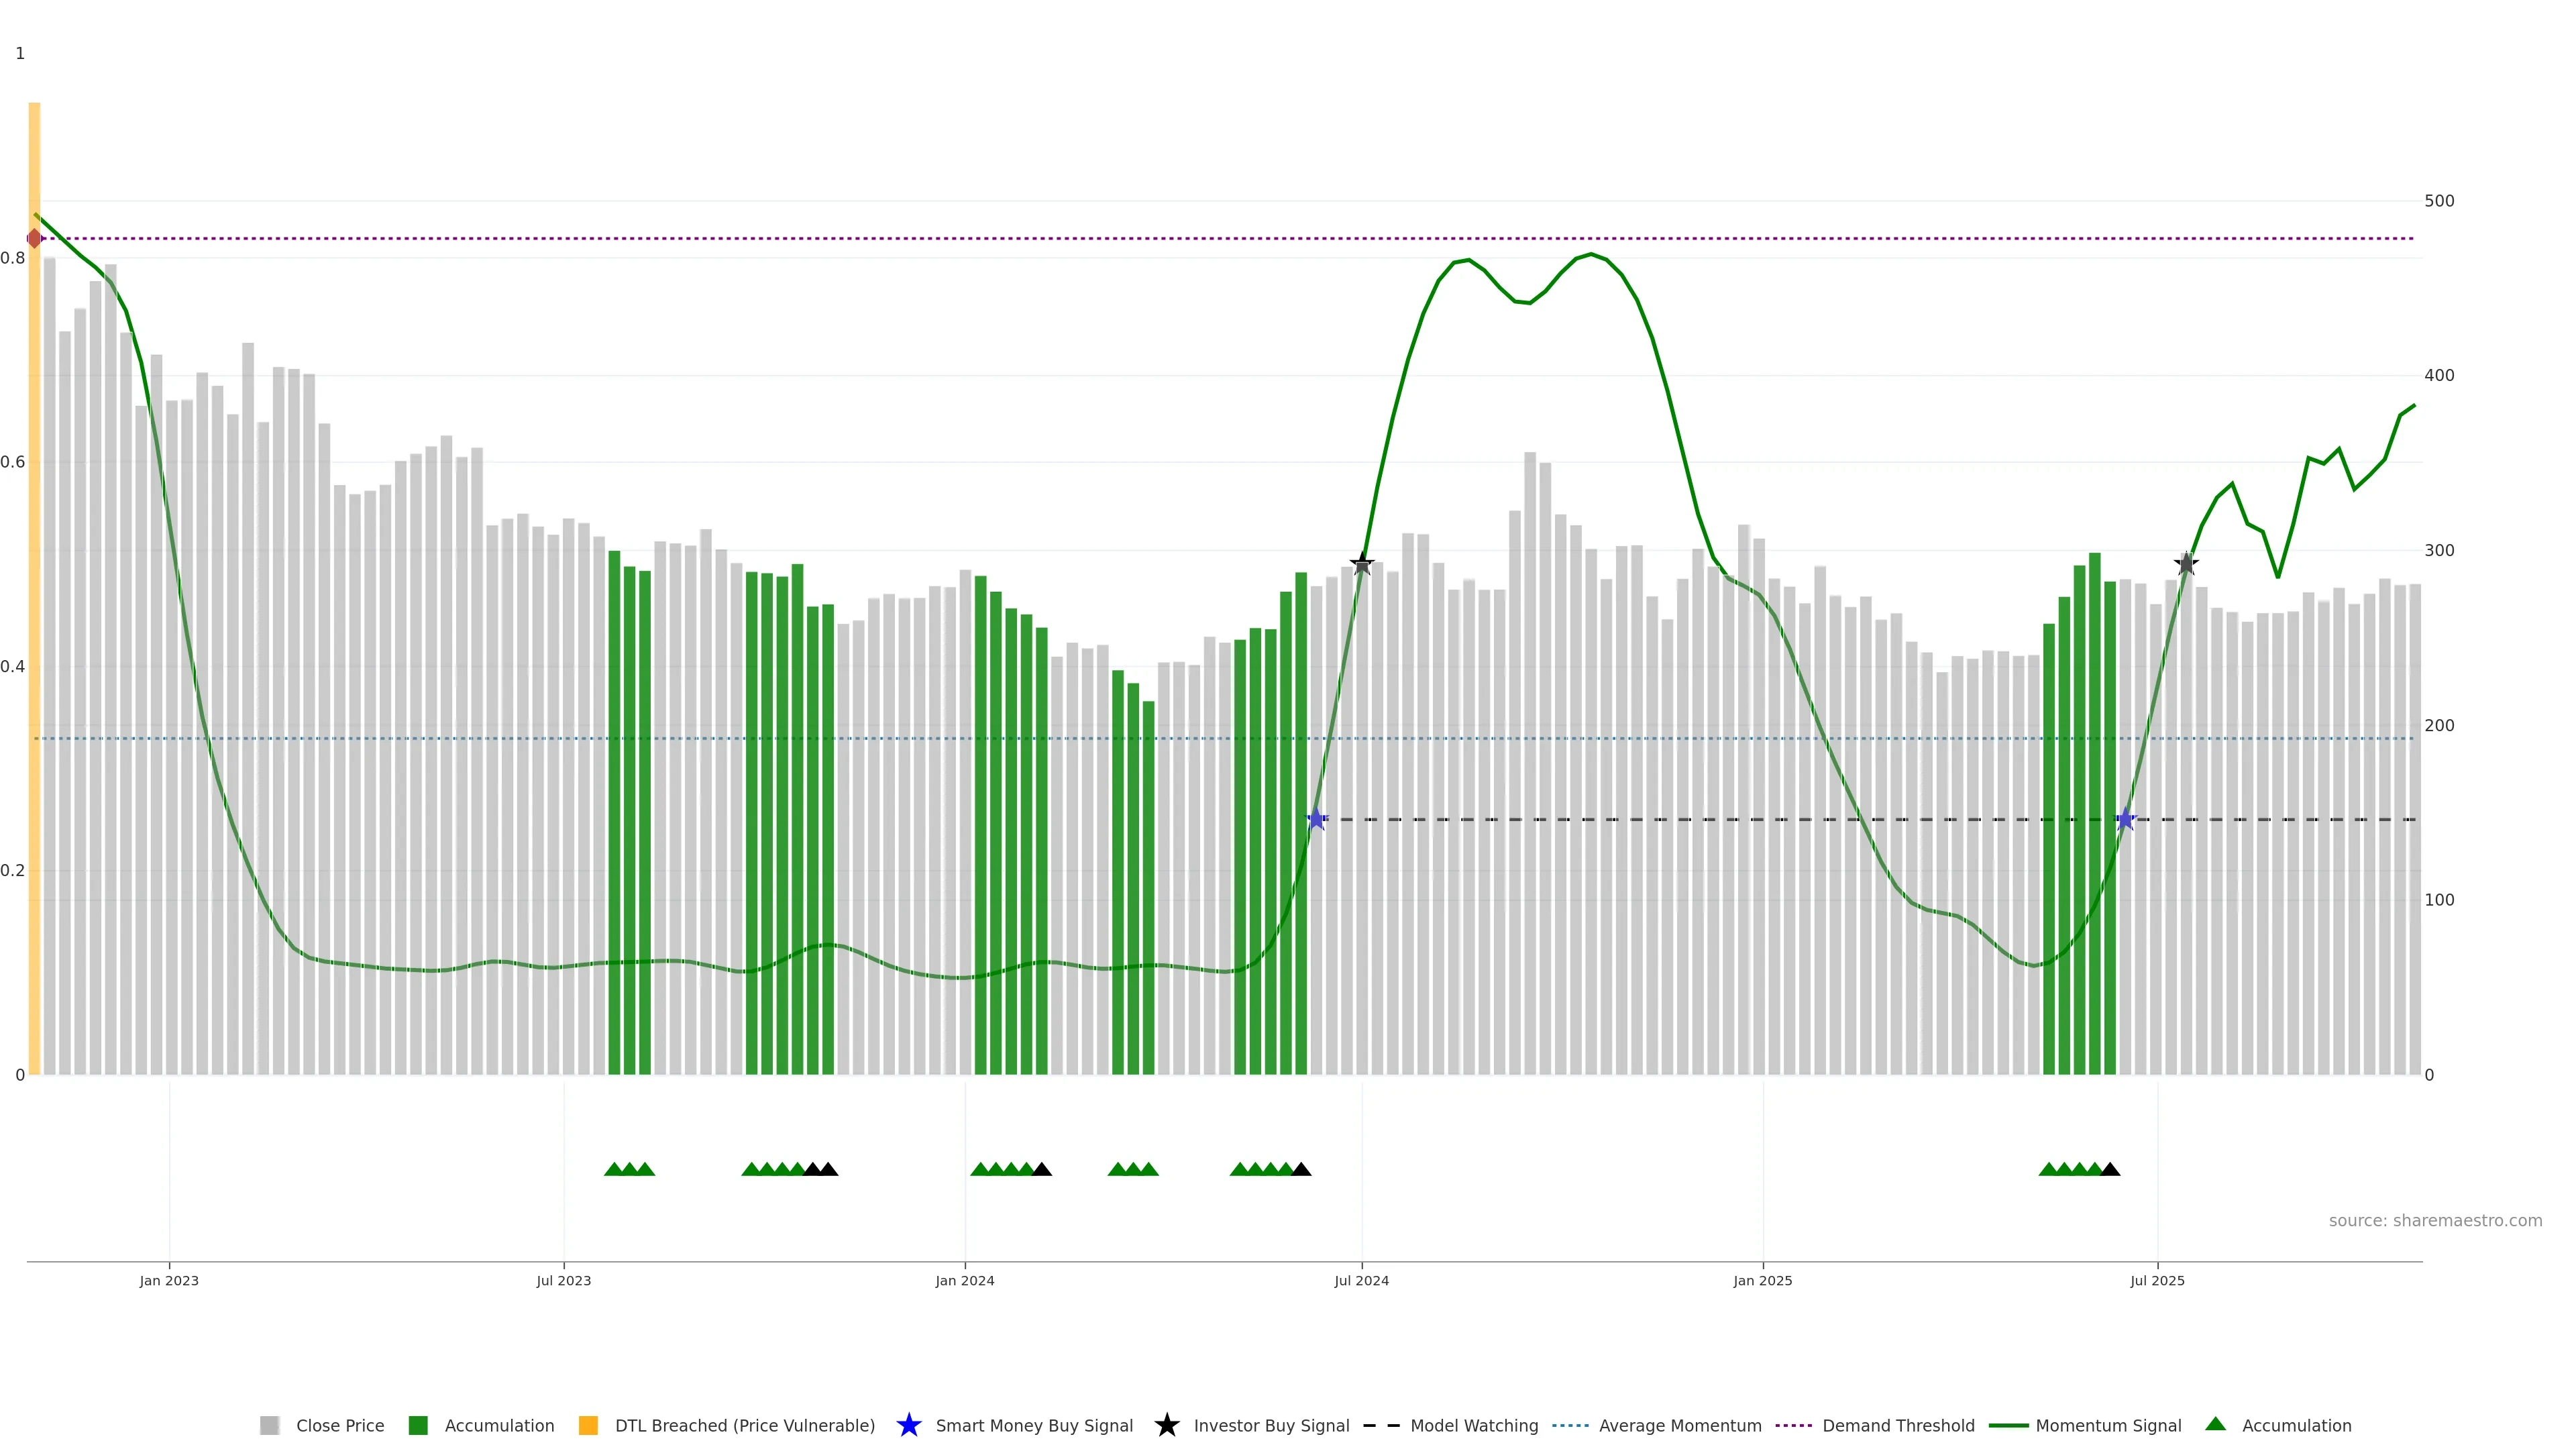Click the orange DTL Breached legend swatch

[588, 1425]
